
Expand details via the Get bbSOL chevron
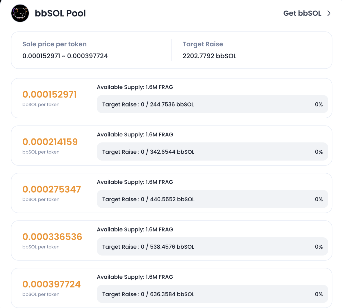[329, 13]
